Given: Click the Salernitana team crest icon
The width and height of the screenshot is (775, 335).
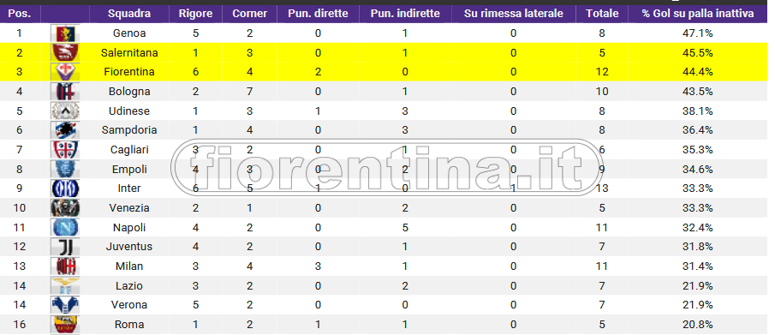Looking at the screenshot, I should click(x=65, y=53).
